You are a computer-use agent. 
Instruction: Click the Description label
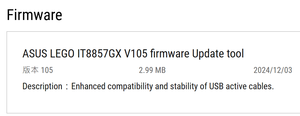point(42,86)
